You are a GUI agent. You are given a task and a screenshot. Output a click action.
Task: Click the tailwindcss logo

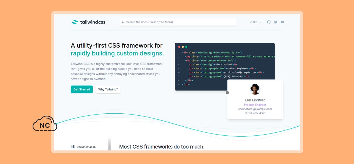tap(88, 22)
